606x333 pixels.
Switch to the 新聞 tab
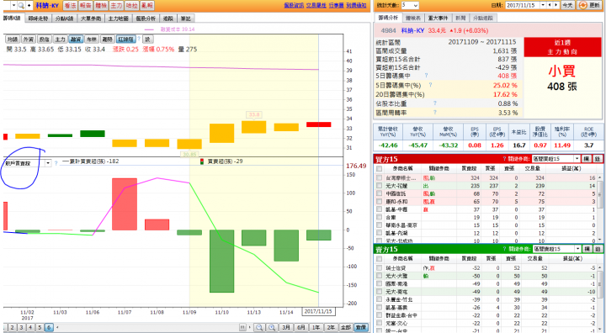460,18
